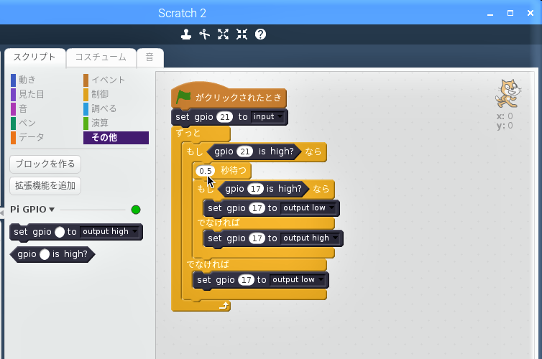Select the Delete scissors tool
This screenshot has width=542, height=359.
(x=205, y=34)
